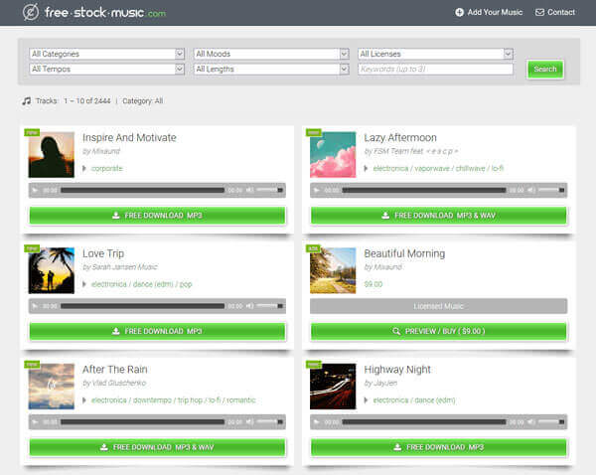Adjust Love Trip volume slider
The width and height of the screenshot is (596, 475).
270,305
